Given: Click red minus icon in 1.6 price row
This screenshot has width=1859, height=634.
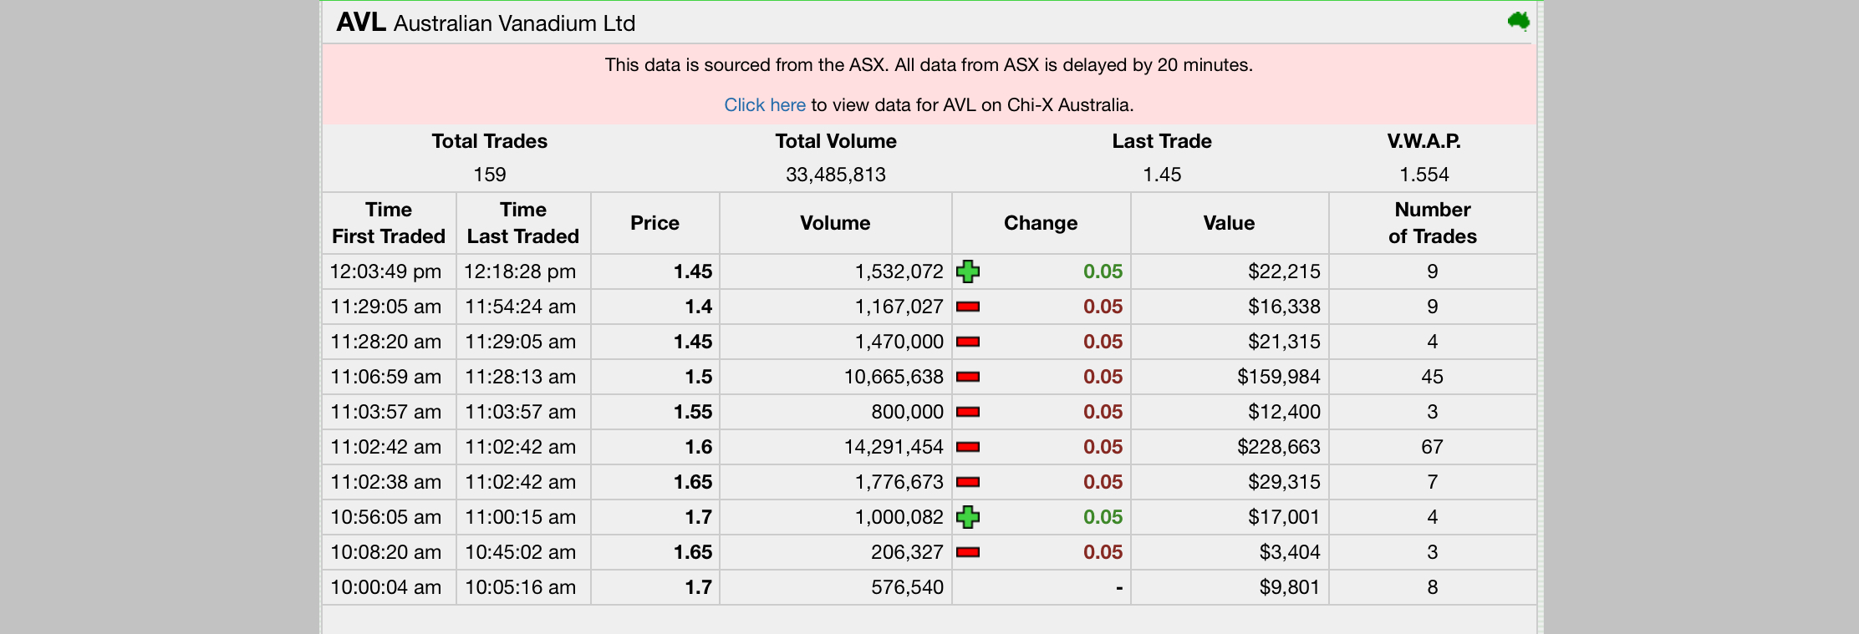Looking at the screenshot, I should (968, 447).
